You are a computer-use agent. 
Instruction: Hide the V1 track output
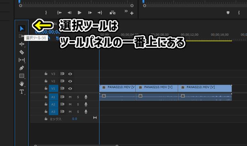pyautogui.click(x=70, y=88)
